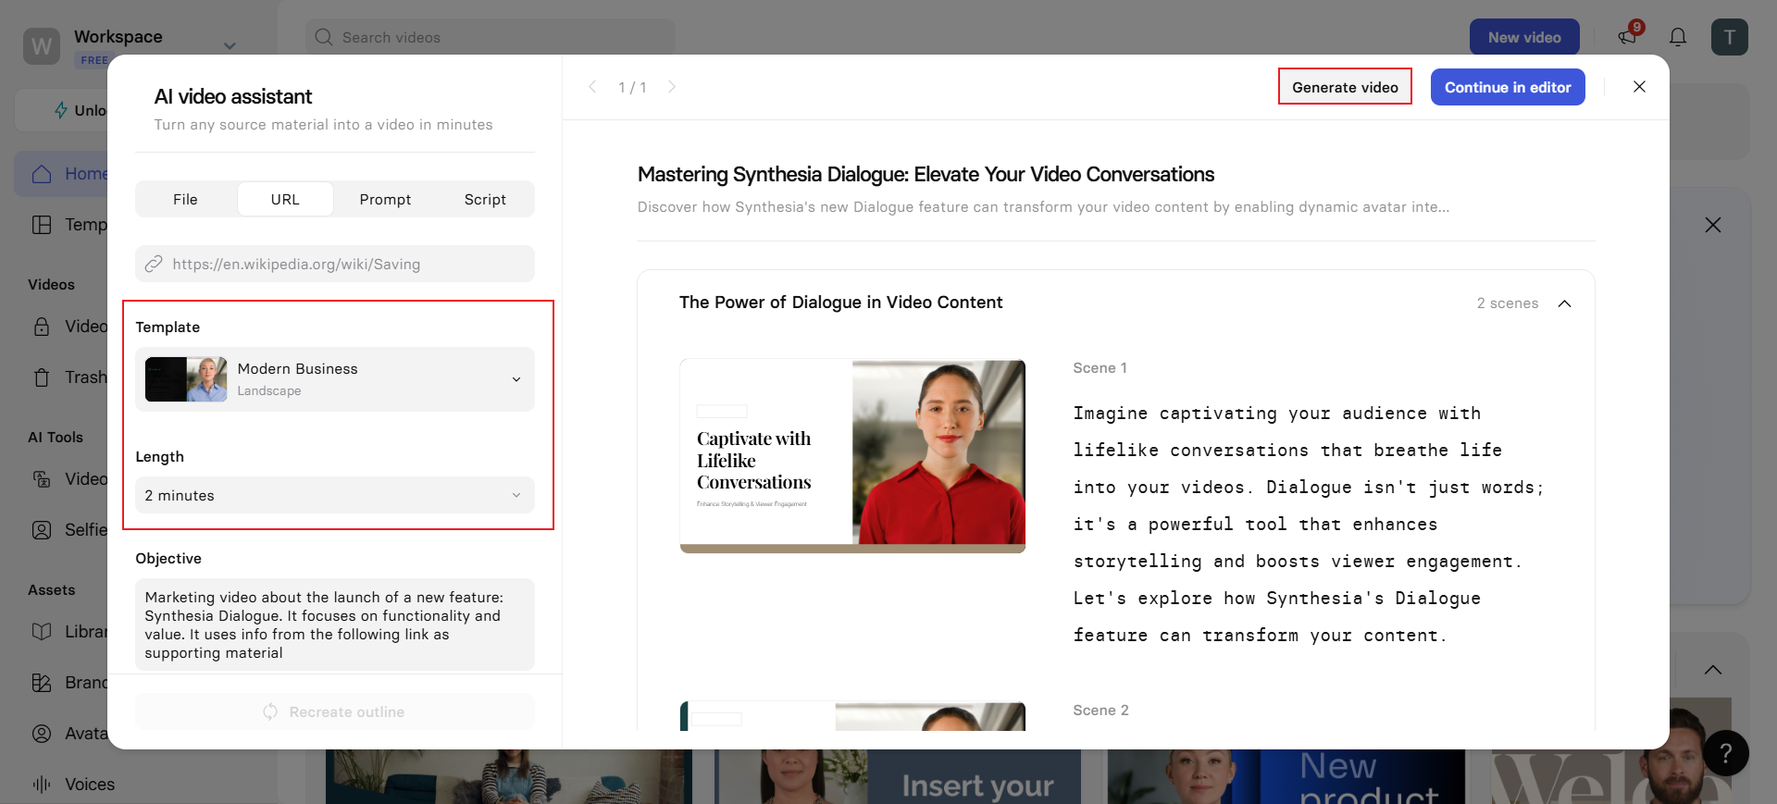Click the link icon in the URL field
This screenshot has height=804, width=1777.
(x=154, y=264)
